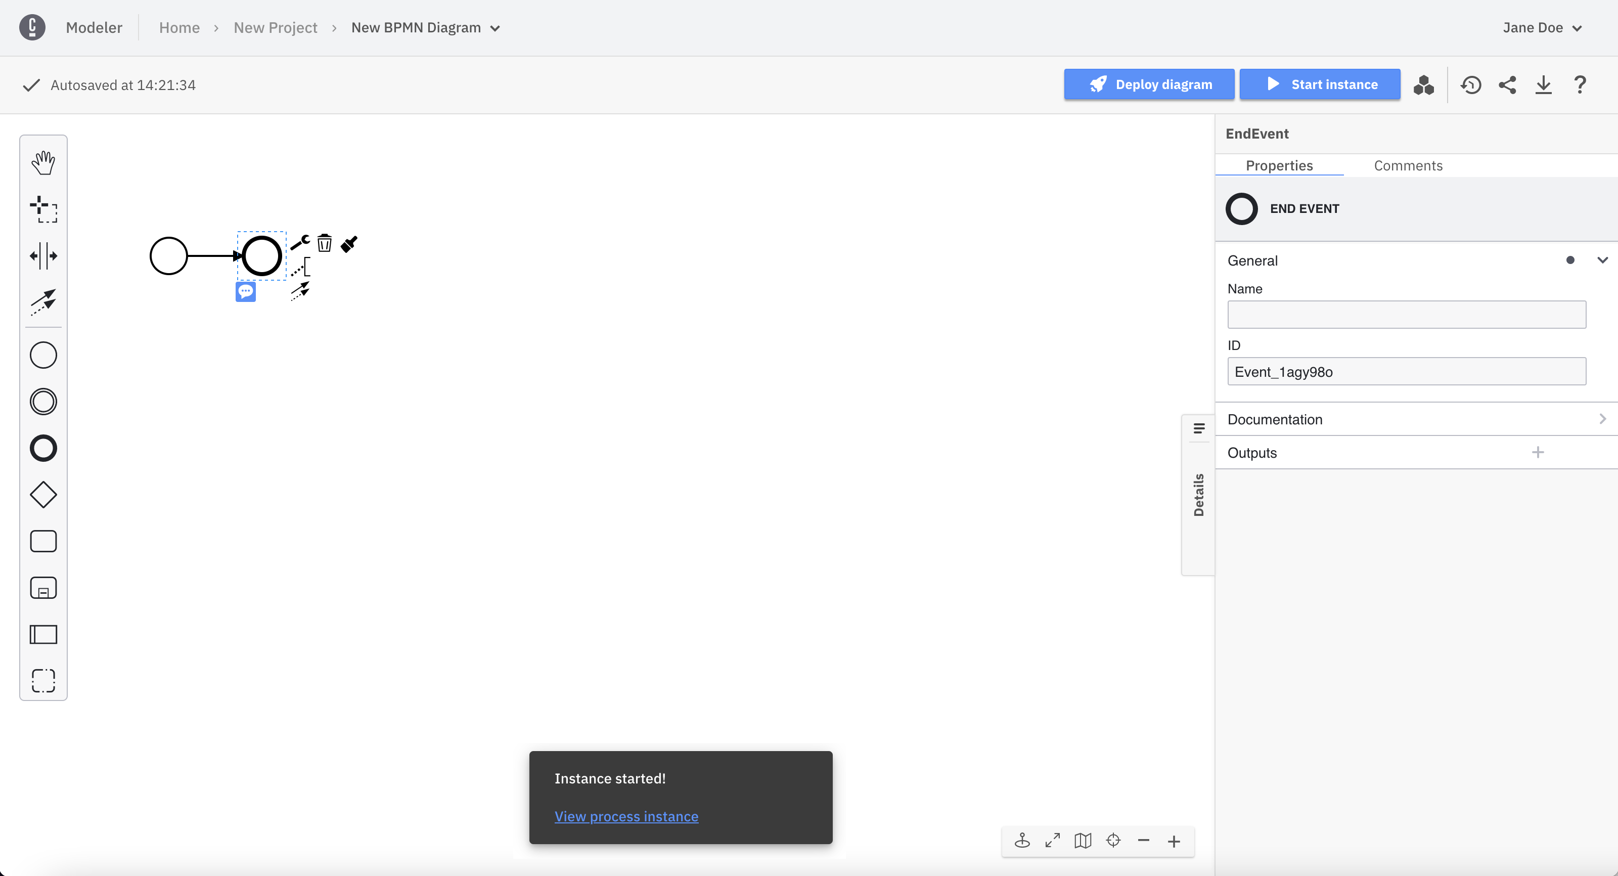Screen dimensions: 1618x876
Task: Select the Start Event shape tool
Action: (x=43, y=355)
